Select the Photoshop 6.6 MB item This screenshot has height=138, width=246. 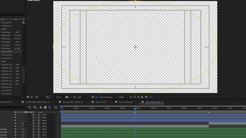(11, 39)
